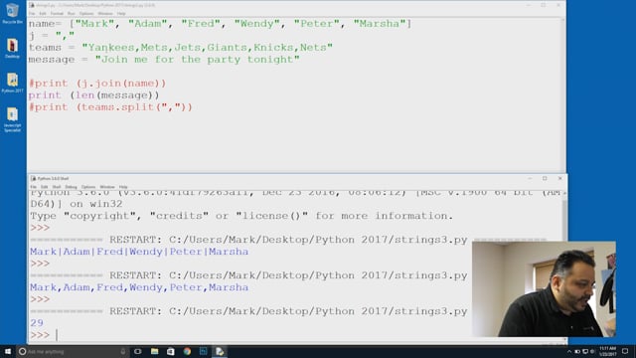Screen dimensions: 636x358
Task: Click the j = "," assignment line
Action: click(52, 36)
